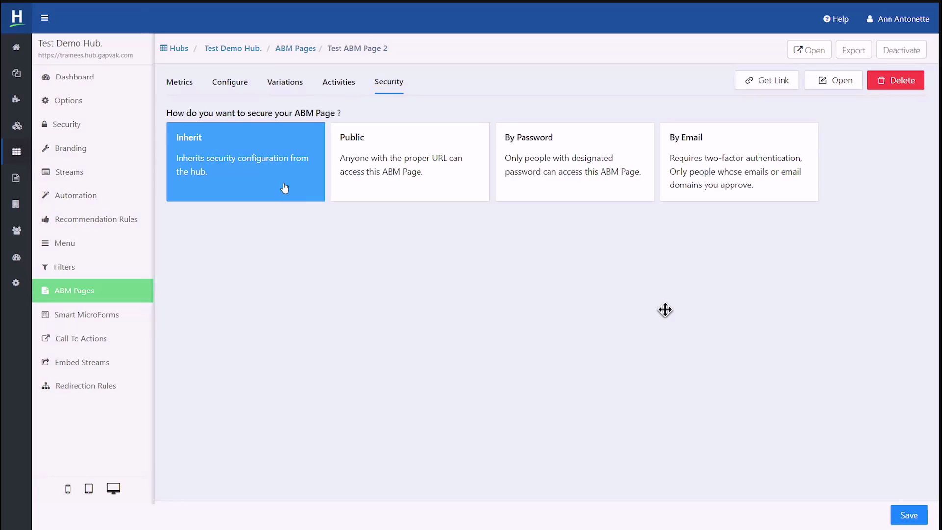Open the settings gear at rail bottom
942x530 pixels.
click(16, 283)
